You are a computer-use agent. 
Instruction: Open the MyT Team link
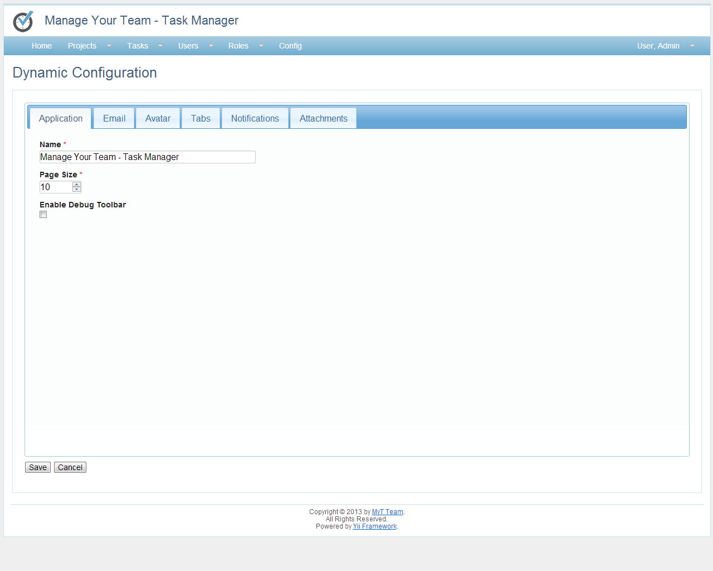(x=387, y=511)
